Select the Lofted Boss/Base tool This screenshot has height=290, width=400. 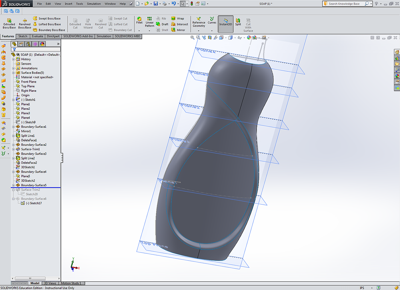[47, 24]
